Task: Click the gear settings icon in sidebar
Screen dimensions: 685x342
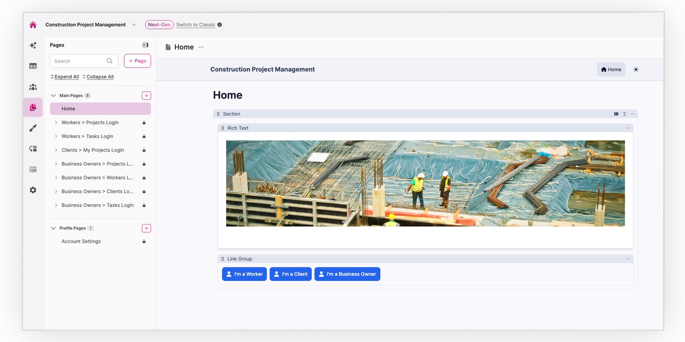Action: tap(33, 190)
